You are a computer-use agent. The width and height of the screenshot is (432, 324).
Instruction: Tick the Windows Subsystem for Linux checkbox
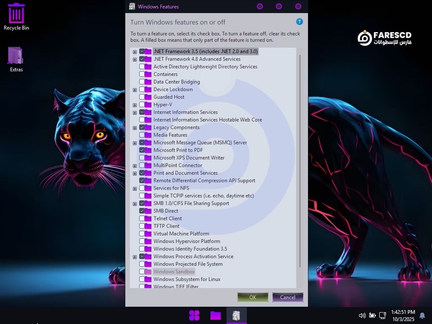click(x=142, y=279)
